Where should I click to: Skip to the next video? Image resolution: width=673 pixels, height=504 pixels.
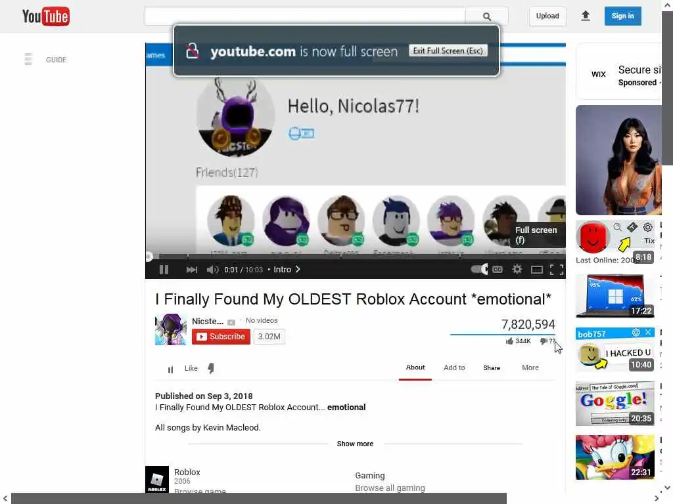click(x=191, y=270)
